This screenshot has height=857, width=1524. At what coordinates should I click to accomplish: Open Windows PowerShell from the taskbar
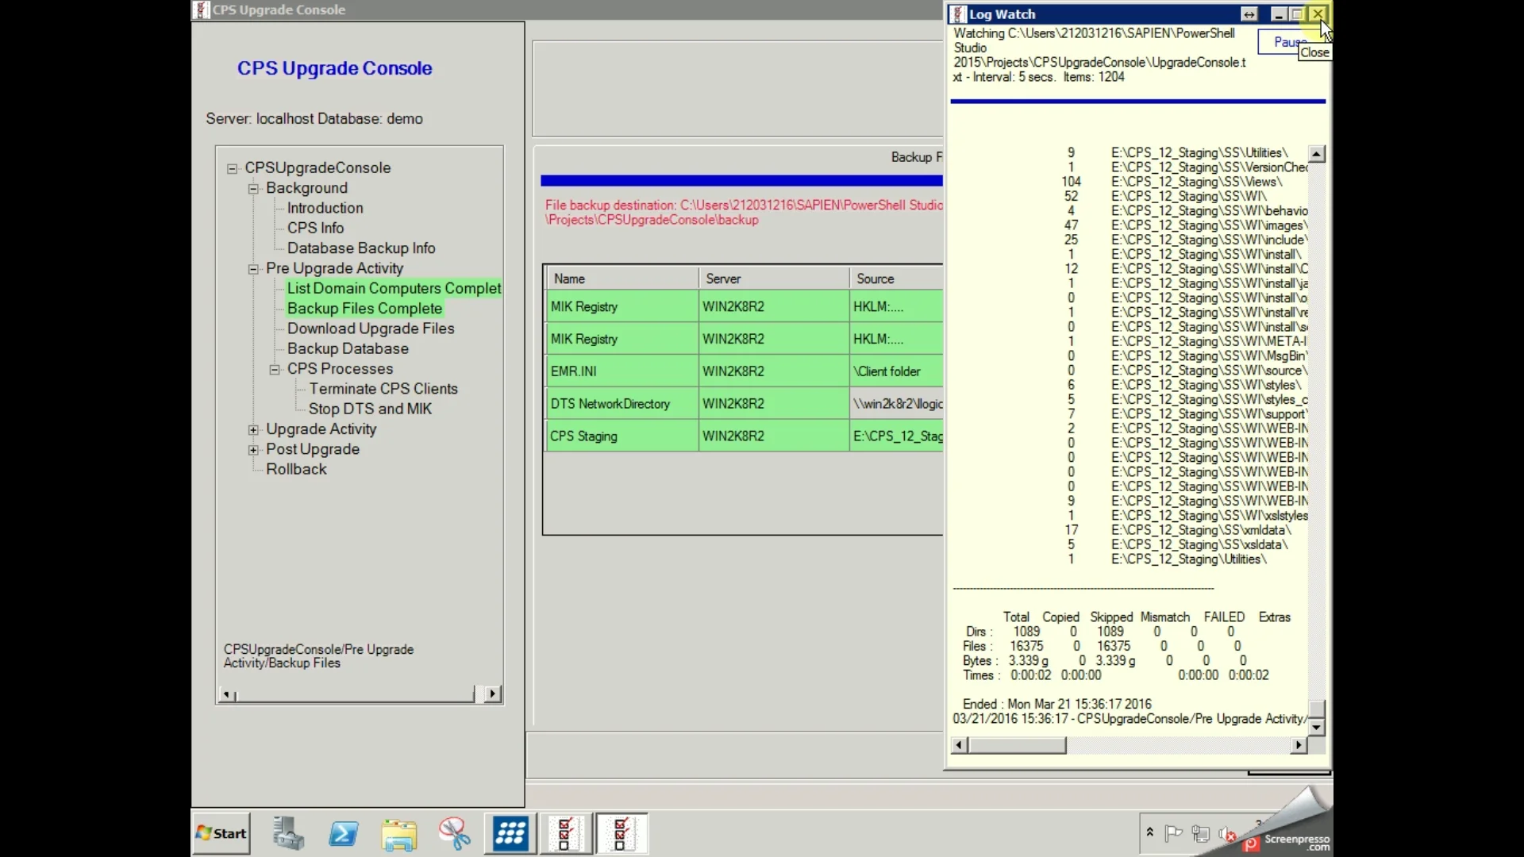(x=343, y=833)
